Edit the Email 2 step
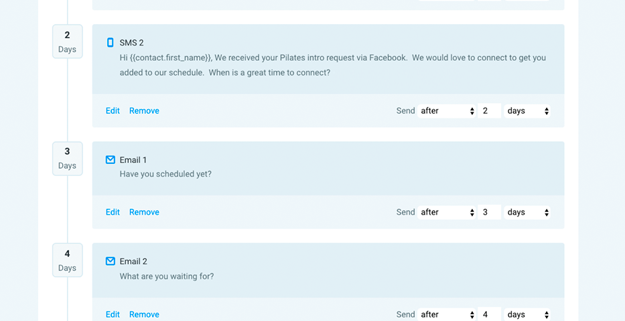Image resolution: width=625 pixels, height=321 pixels. click(113, 314)
